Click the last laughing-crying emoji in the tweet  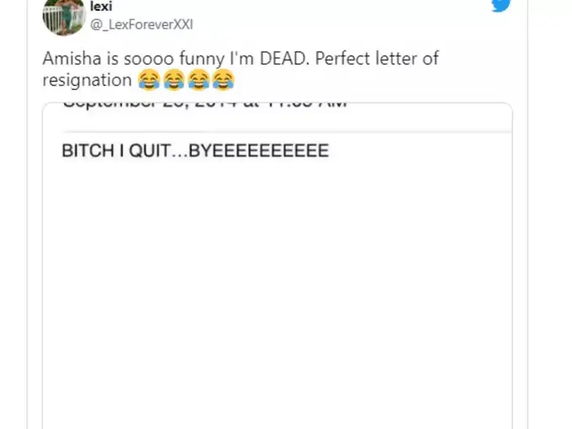pyautogui.click(x=223, y=80)
